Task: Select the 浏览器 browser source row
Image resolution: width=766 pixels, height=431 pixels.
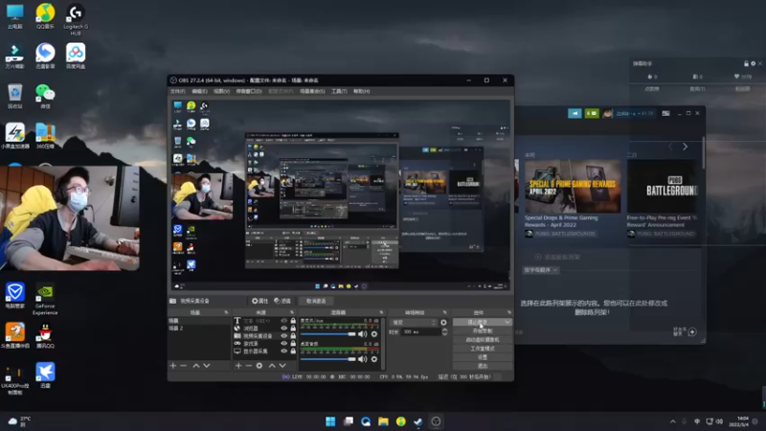Action: click(x=264, y=329)
